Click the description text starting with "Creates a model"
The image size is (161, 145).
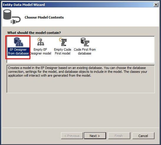click(78, 72)
